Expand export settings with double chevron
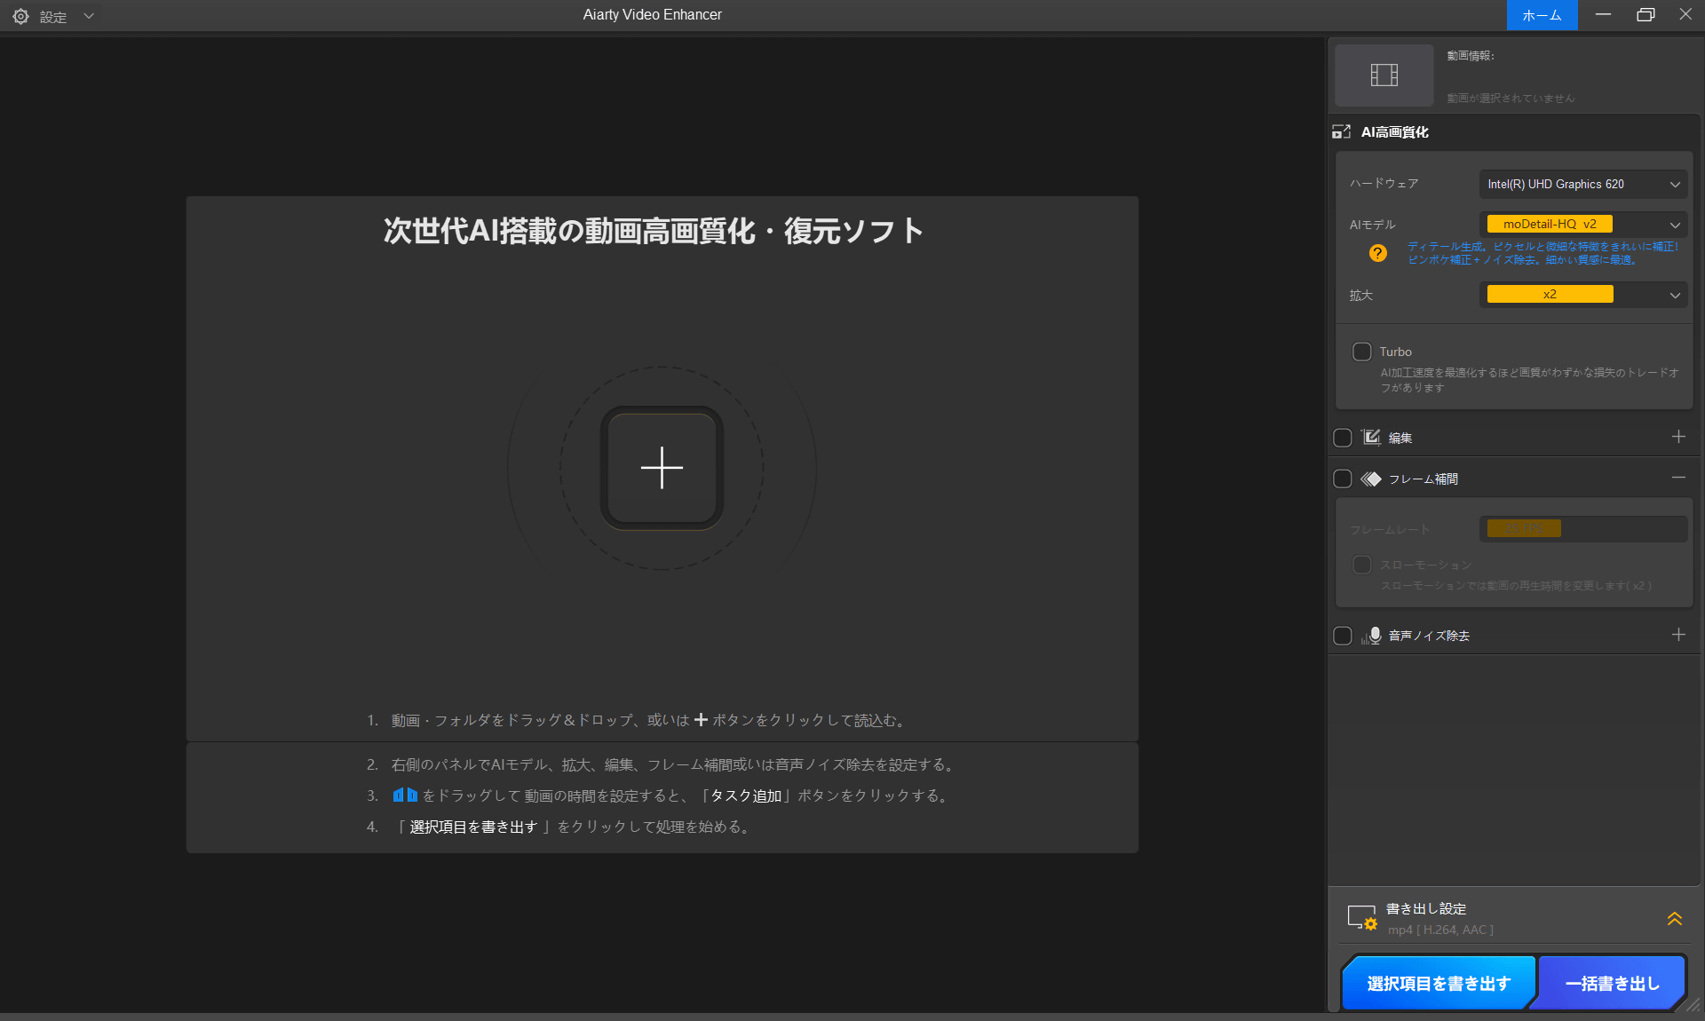This screenshot has width=1705, height=1021. pos(1675,919)
